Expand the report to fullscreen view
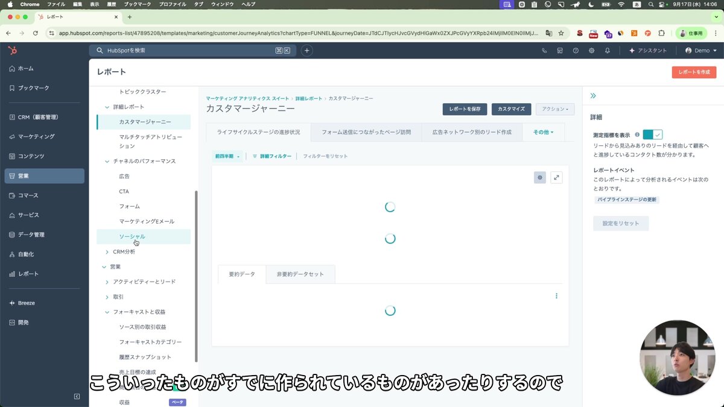 tap(556, 177)
